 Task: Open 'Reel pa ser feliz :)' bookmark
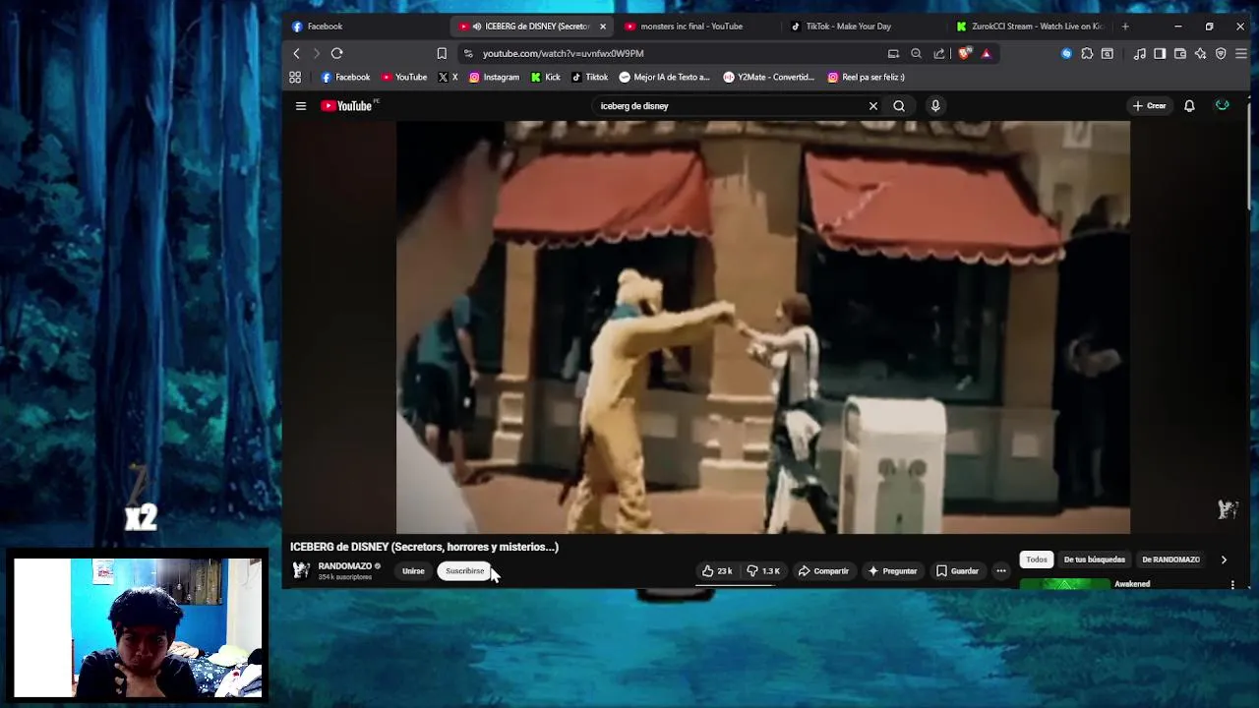click(866, 77)
